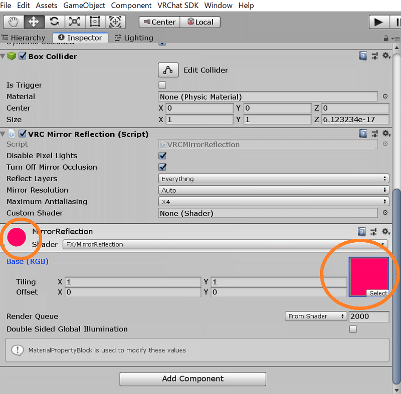Open the Component menu
Screen dimensions: 401x394
(x=131, y=6)
